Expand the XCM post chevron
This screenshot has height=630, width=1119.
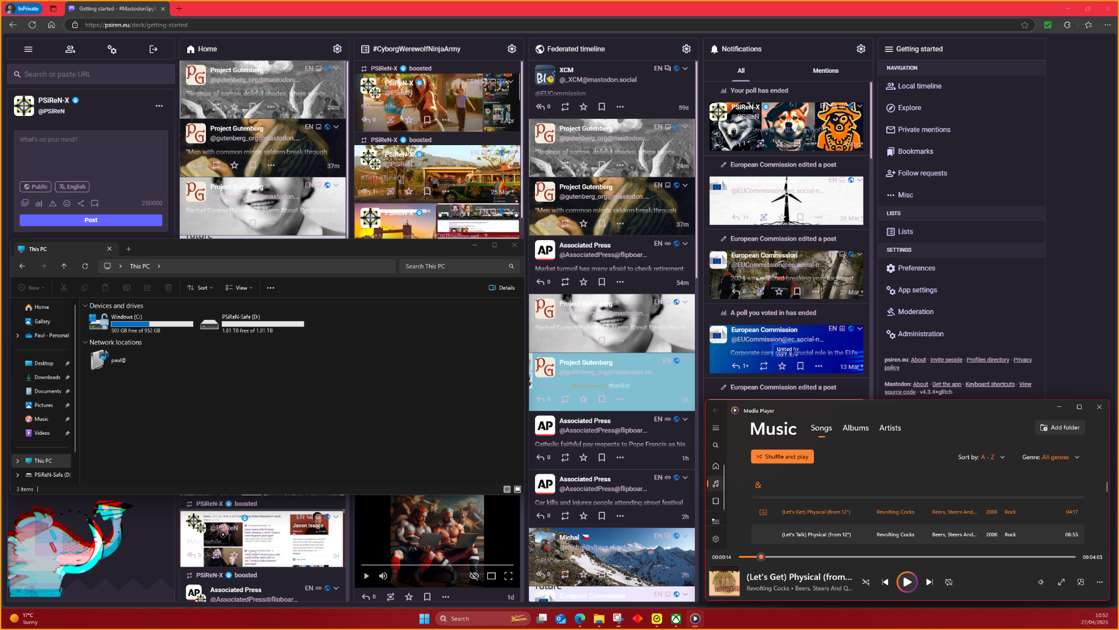(x=686, y=69)
